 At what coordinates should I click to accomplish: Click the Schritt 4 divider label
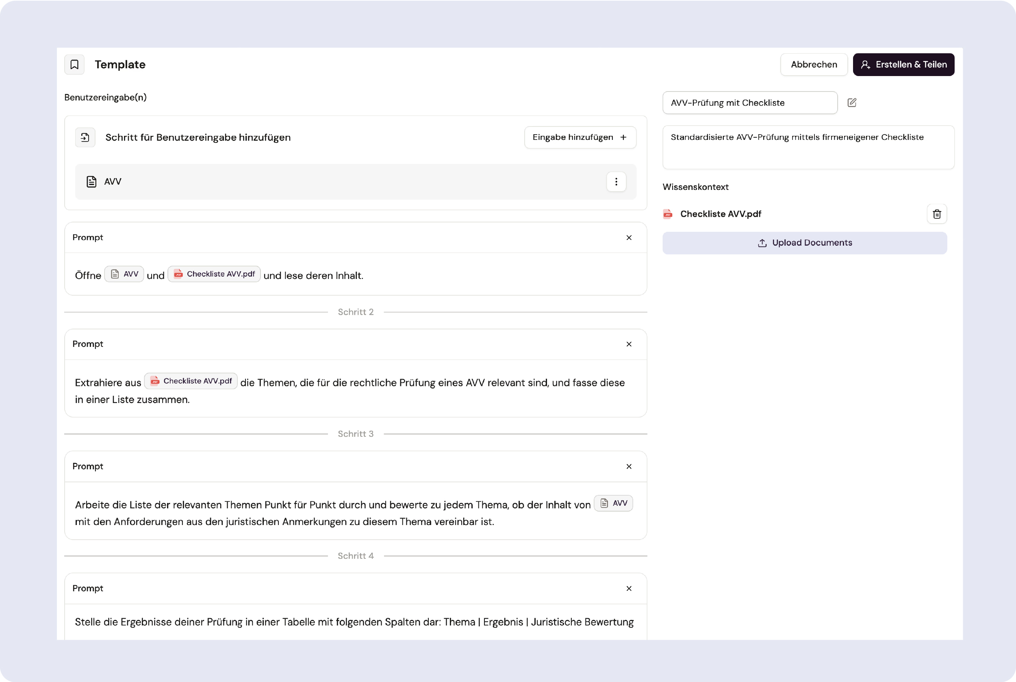coord(356,556)
